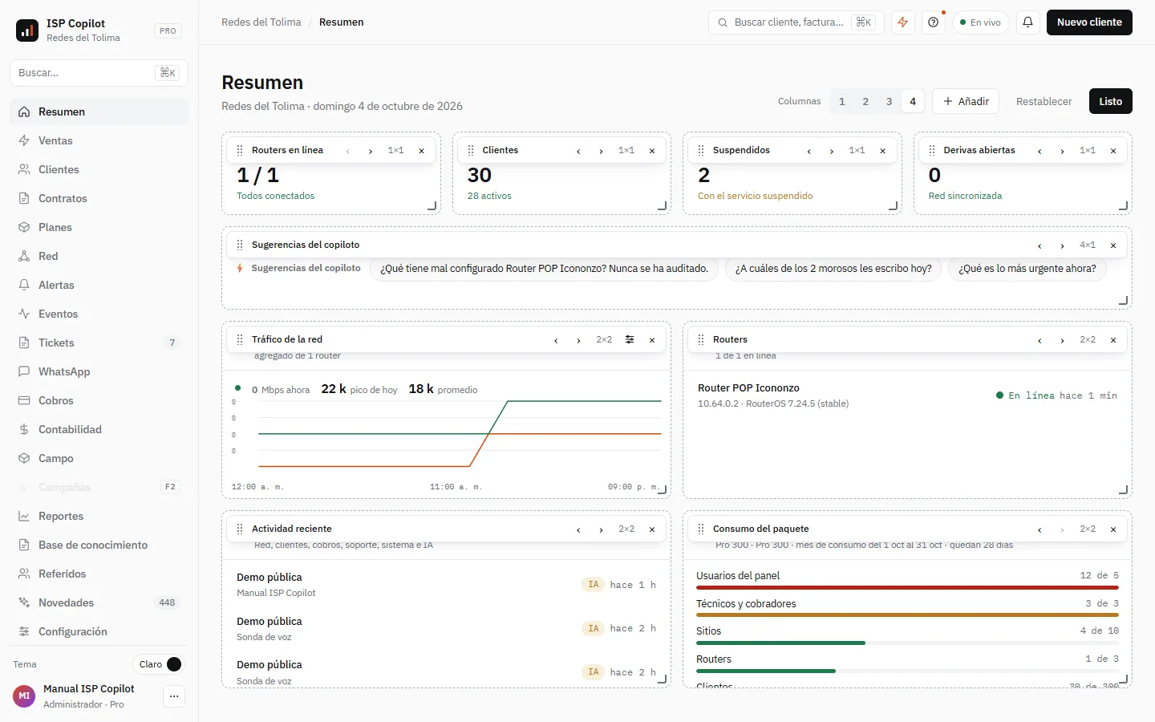
Task: Remove the Routers en línea widget
Action: point(422,151)
